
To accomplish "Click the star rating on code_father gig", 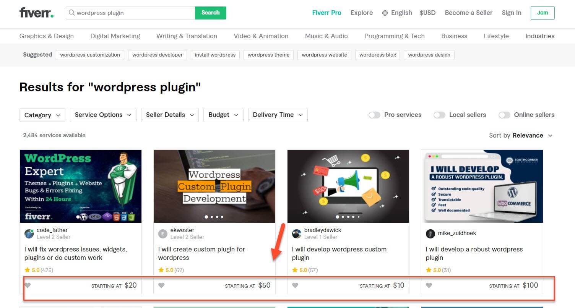I will 39,270.
